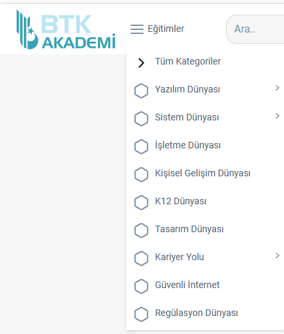Click the hamburger menu icon beside Eğitimler
This screenshot has height=334, width=284.
[x=137, y=29]
